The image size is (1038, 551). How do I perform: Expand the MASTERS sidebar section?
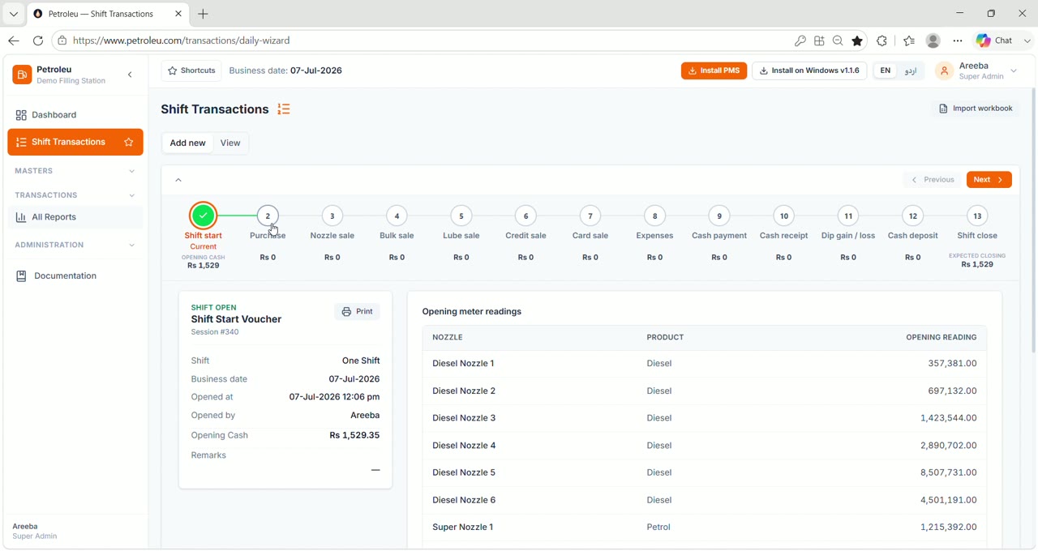tap(75, 171)
